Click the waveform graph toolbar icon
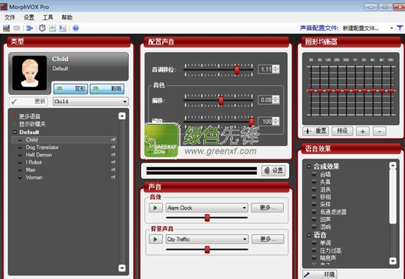Screen dimensions: 405x279 (52, 28)
